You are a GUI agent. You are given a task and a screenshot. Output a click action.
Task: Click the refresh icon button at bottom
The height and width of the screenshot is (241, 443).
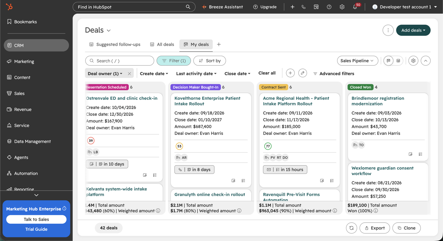[351, 228]
